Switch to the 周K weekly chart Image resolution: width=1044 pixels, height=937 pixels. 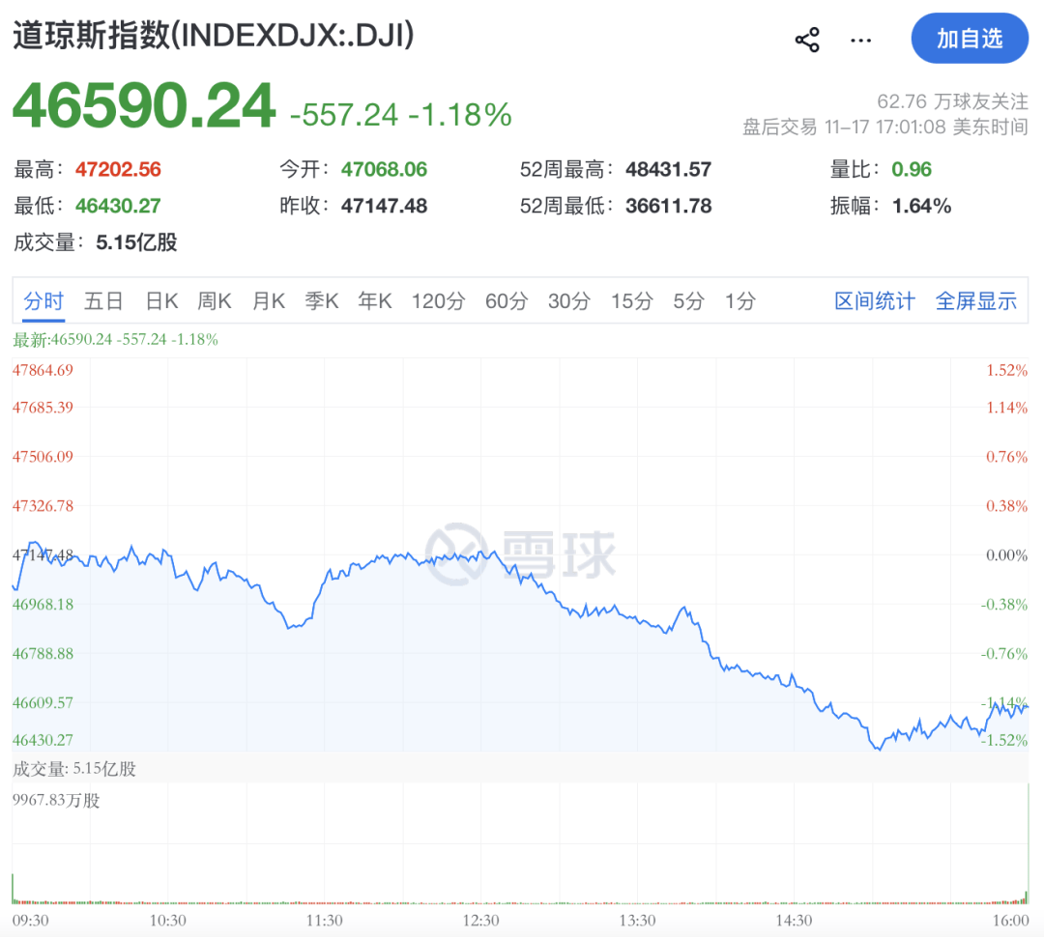point(214,301)
